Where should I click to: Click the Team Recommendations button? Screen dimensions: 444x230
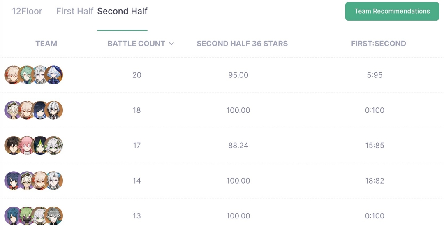392,12
